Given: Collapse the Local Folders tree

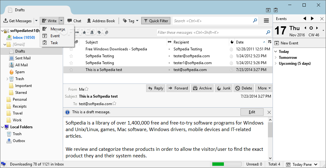Looking at the screenshot, I should tap(2, 127).
